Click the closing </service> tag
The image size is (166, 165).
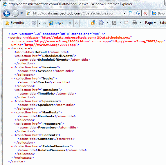[17, 162]
